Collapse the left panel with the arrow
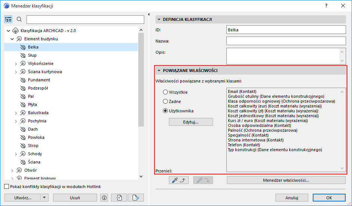 (149, 14)
